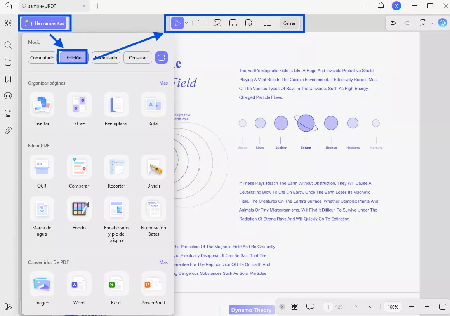The height and width of the screenshot is (316, 450).
Task: Choose the Censurar mode
Action: pyautogui.click(x=138, y=58)
